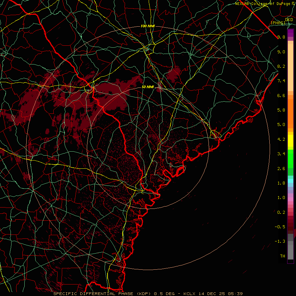This screenshot has width=296, height=296.
Task: Click the "05:39" timestamp
Action: (x=235, y=294)
